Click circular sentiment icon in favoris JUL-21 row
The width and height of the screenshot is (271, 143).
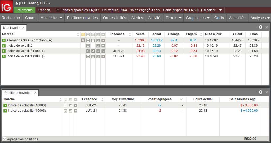pos(88,56)
